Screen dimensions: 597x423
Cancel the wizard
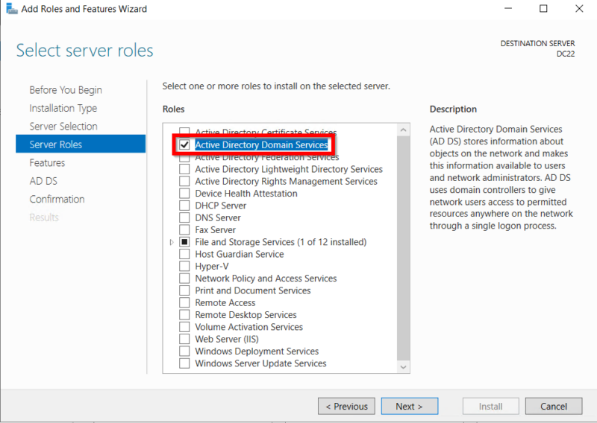click(554, 407)
